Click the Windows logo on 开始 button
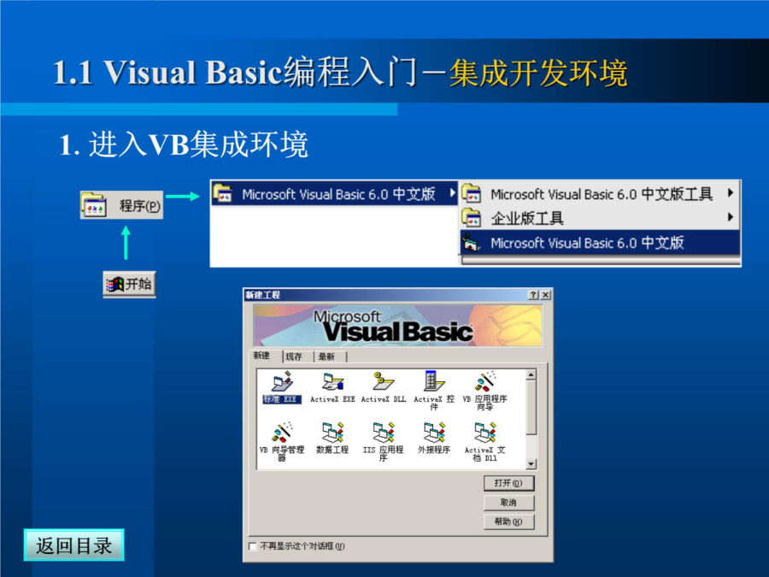 [x=114, y=284]
